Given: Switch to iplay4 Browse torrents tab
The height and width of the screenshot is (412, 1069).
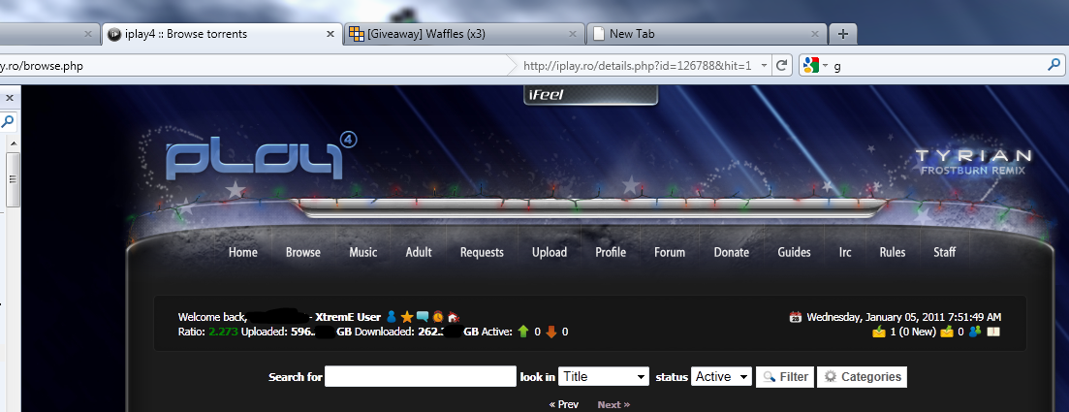Looking at the screenshot, I should pos(222,33).
